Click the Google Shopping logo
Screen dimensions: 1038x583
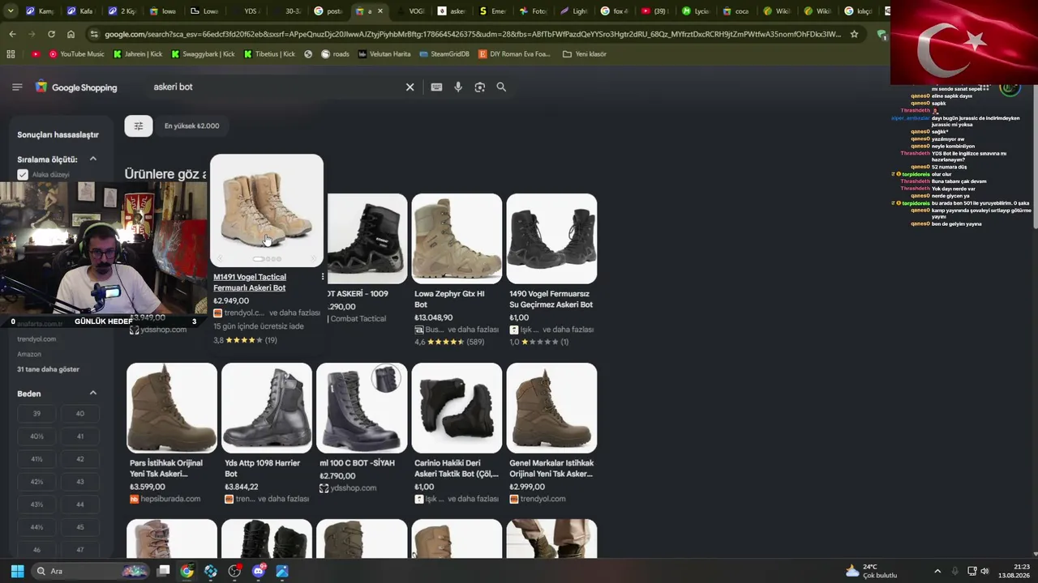(x=76, y=87)
